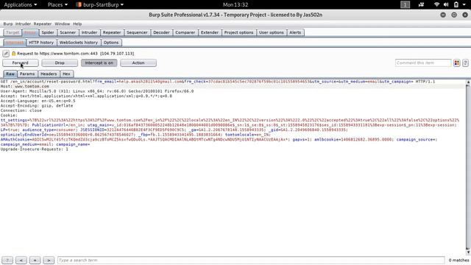Click the battery icon in the top panel
The image size is (471, 265).
[456, 4]
